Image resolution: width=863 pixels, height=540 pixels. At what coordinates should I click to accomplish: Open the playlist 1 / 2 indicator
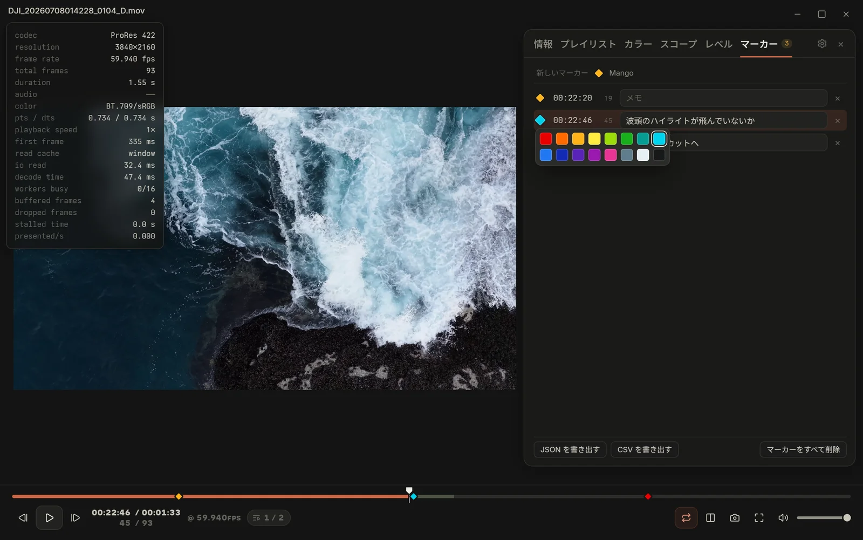click(x=269, y=518)
